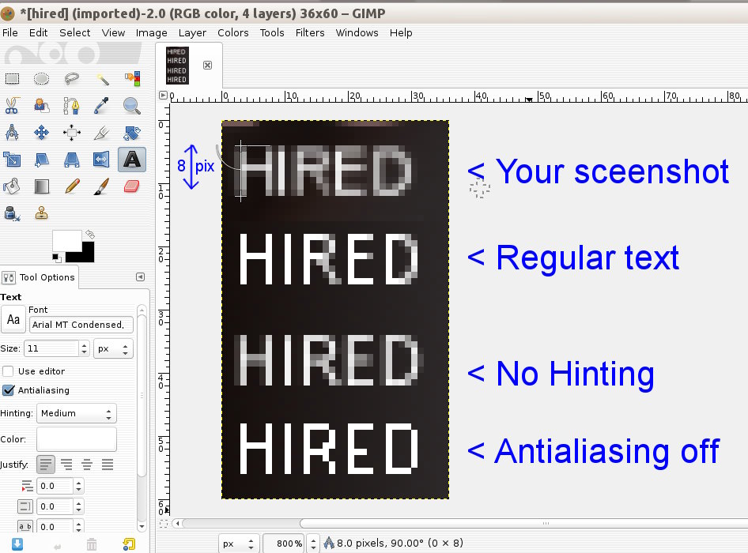Save tool preset with blue arrow icon
This screenshot has width=748, height=553.
tap(17, 544)
